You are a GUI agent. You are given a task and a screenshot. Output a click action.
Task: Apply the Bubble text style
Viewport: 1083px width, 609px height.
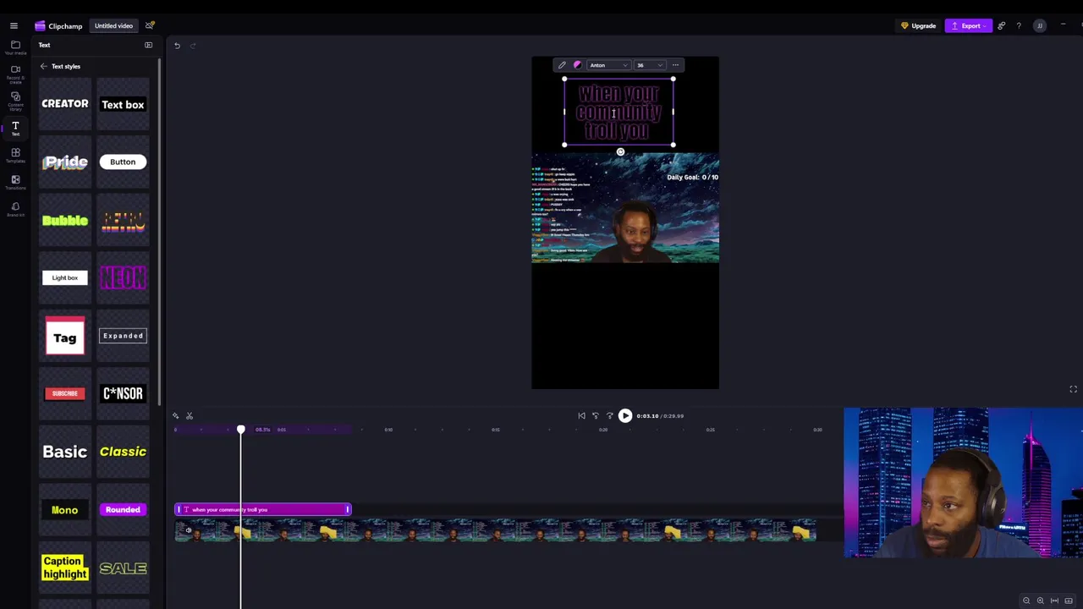click(65, 220)
